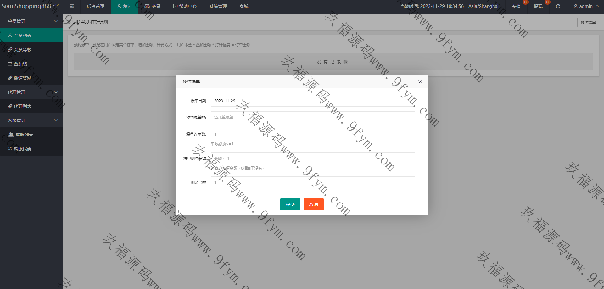Open the admin user dropdown
This screenshot has height=289, width=604.
[x=586, y=6]
